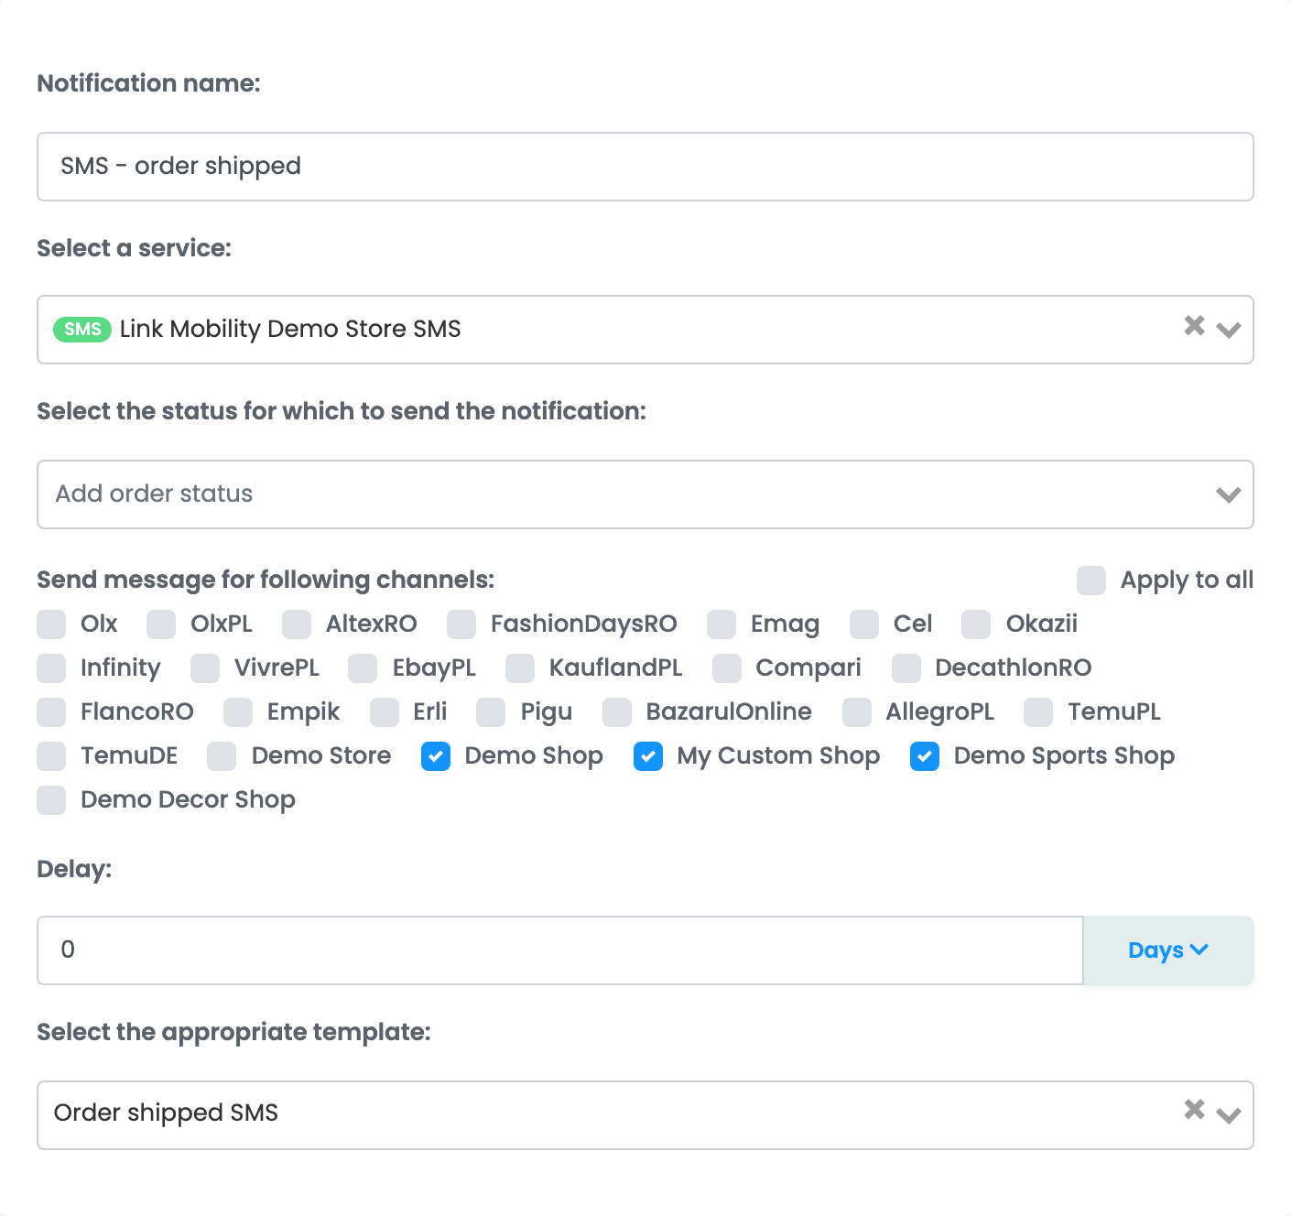Image resolution: width=1291 pixels, height=1216 pixels.
Task: Tick the FlancoRO channel checkbox
Action: [x=51, y=711]
